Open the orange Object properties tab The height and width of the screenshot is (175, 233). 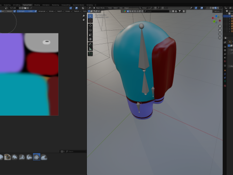click(x=225, y=70)
